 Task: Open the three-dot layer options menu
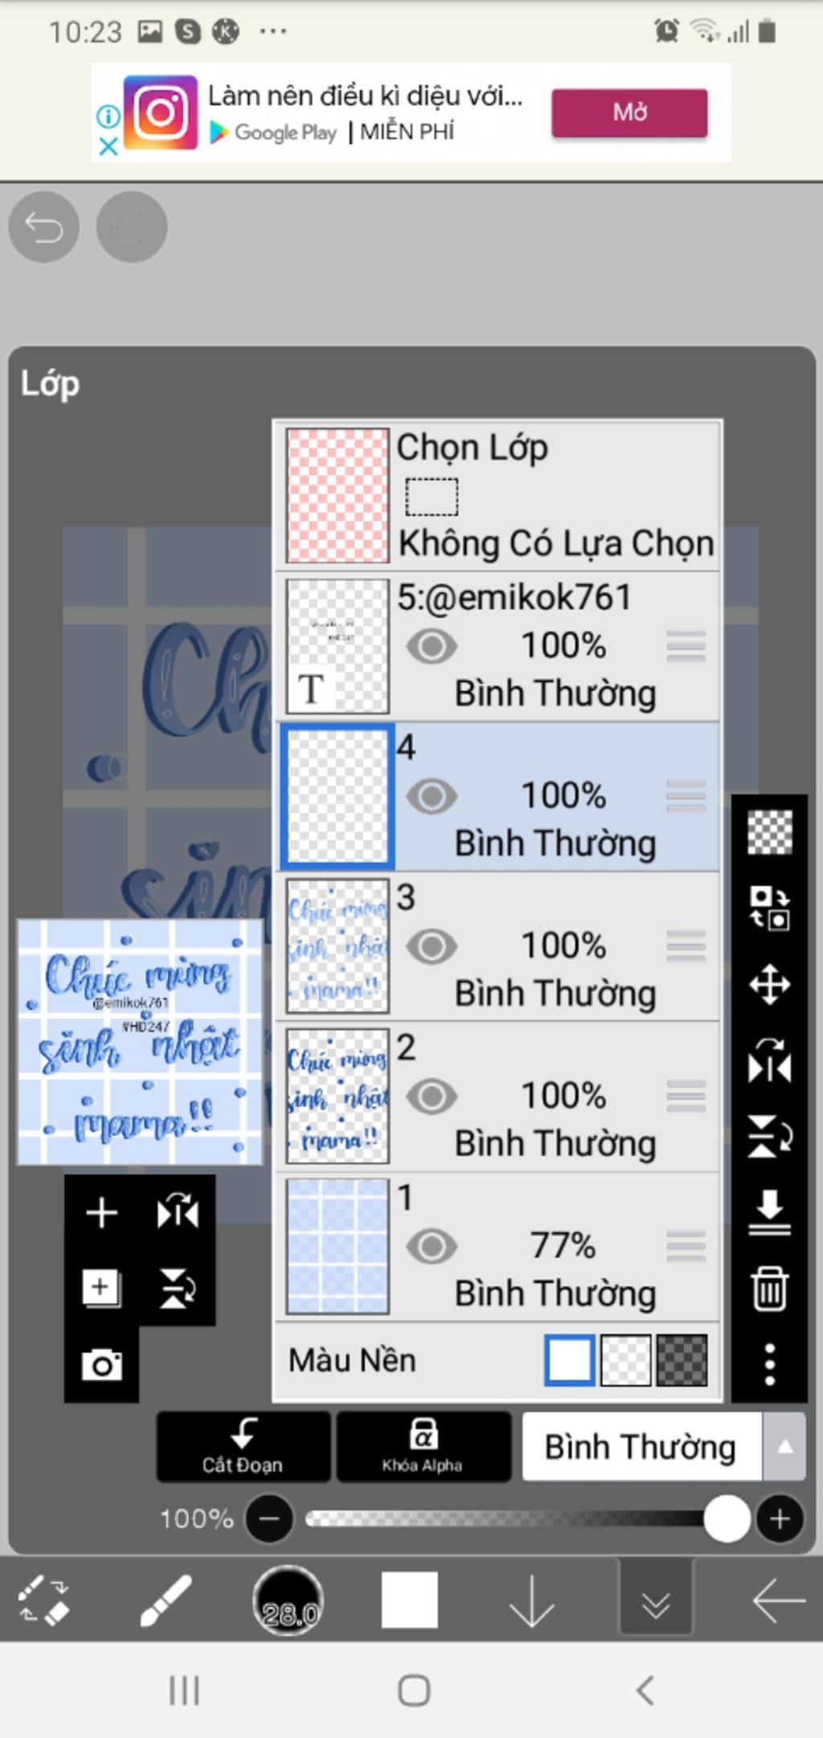(769, 1363)
